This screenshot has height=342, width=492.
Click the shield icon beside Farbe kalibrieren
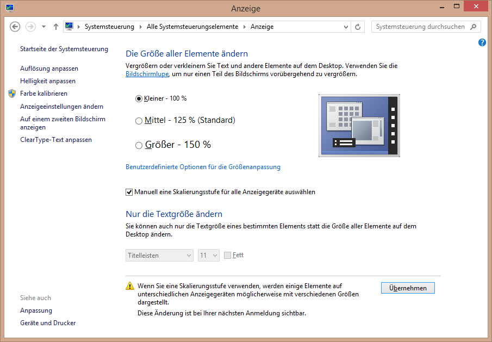(12, 94)
